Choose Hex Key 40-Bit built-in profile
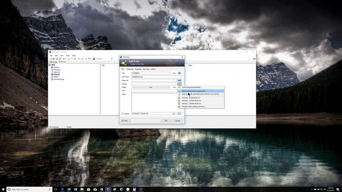Screen dimensions: 342x192 point(201,98)
